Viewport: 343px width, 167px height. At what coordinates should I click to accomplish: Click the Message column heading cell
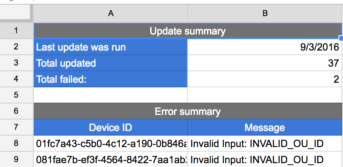point(265,127)
